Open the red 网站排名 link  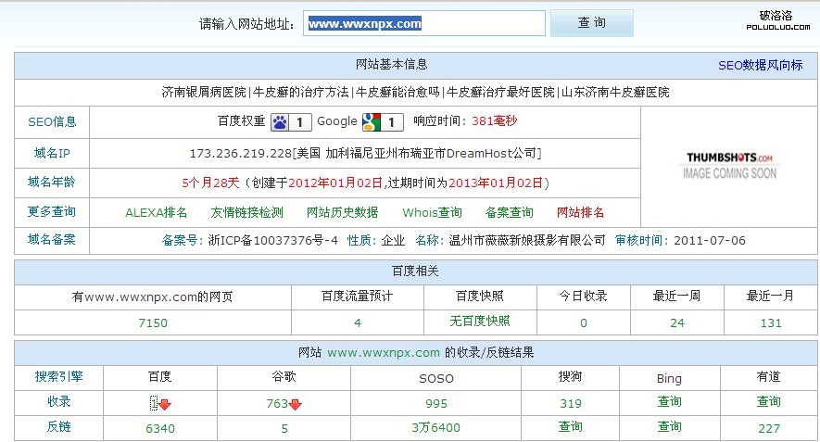coord(580,212)
